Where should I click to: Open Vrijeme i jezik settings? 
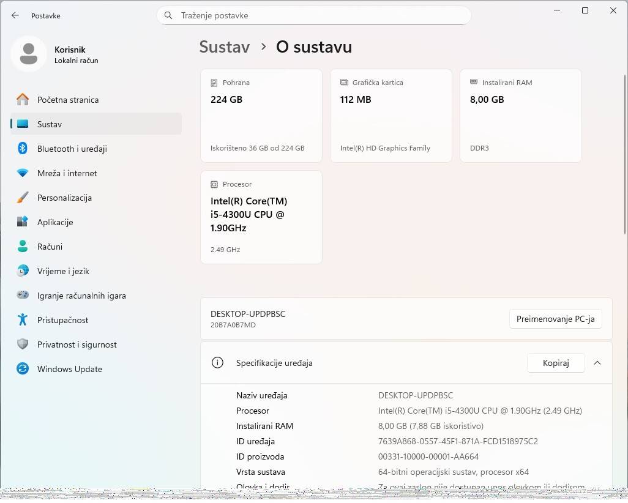coord(63,271)
